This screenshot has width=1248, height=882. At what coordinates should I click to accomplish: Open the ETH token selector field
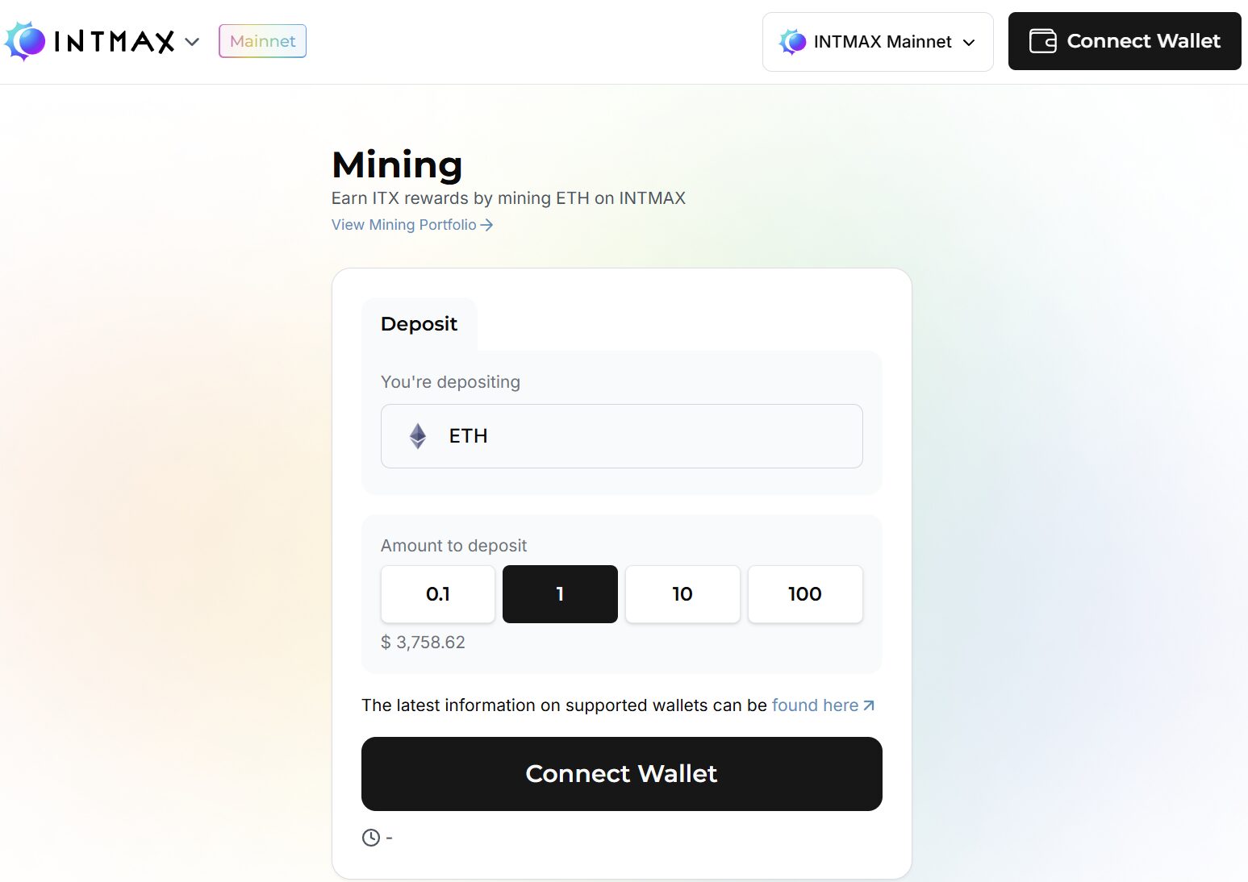(621, 436)
